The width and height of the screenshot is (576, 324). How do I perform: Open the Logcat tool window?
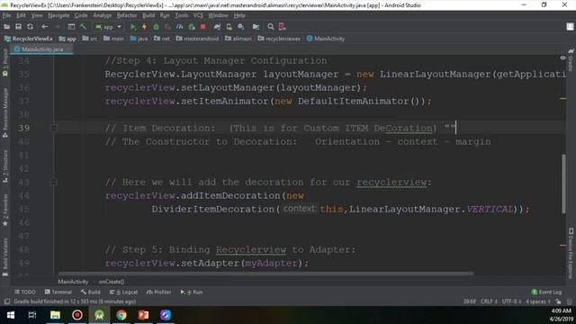(123, 292)
